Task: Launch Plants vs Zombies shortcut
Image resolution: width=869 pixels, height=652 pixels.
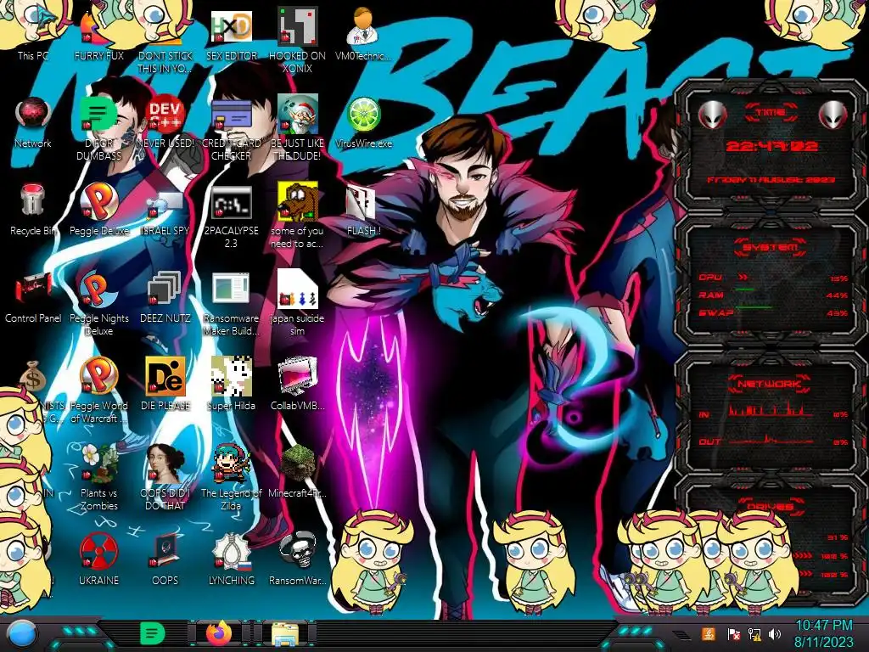Action: [x=98, y=478]
